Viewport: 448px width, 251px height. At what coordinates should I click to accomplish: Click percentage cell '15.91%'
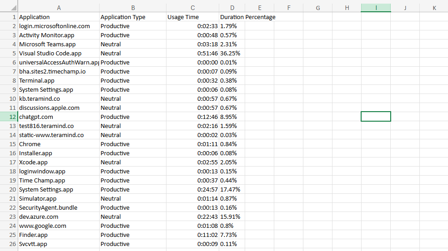coord(232,217)
